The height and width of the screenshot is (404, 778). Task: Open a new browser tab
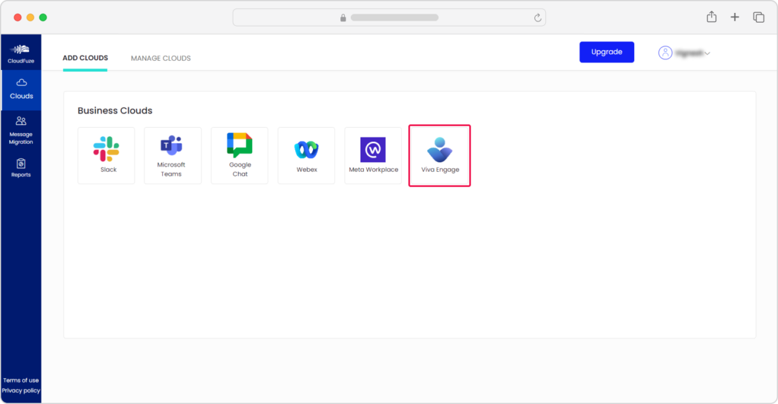point(735,17)
